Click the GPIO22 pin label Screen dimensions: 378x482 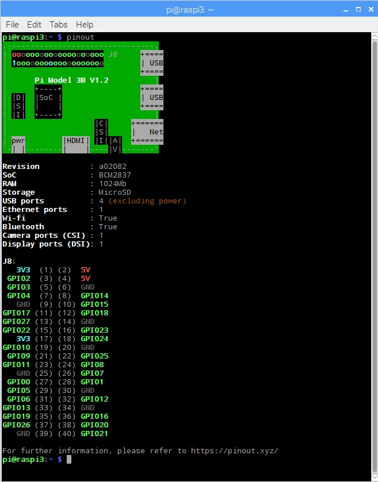click(16, 330)
